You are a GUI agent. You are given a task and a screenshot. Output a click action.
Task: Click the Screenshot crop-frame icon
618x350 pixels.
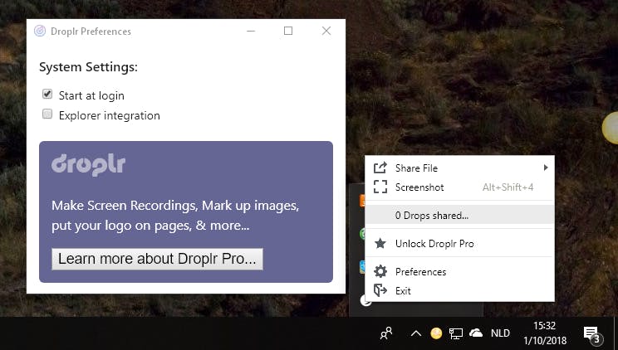click(x=380, y=187)
